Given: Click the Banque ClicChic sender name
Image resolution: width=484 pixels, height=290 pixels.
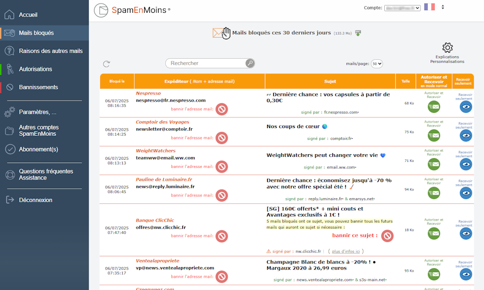Looking at the screenshot, I should [x=155, y=221].
